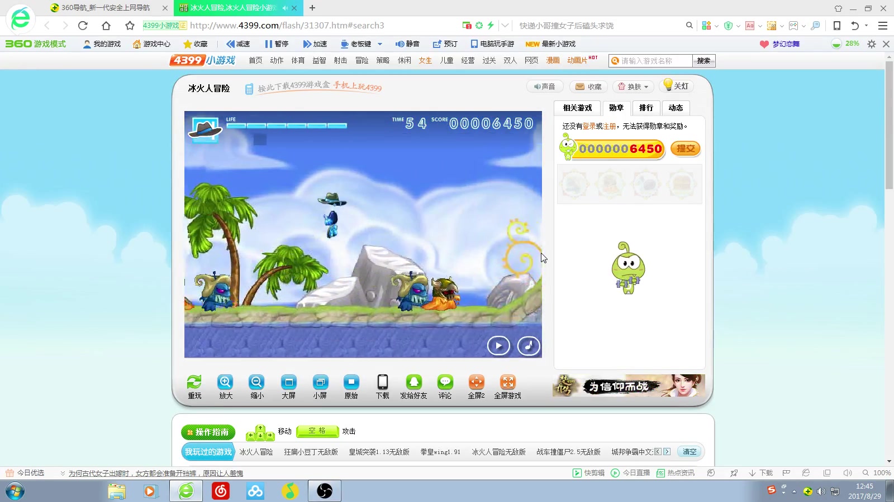Open the 首页 home menu item

click(255, 60)
